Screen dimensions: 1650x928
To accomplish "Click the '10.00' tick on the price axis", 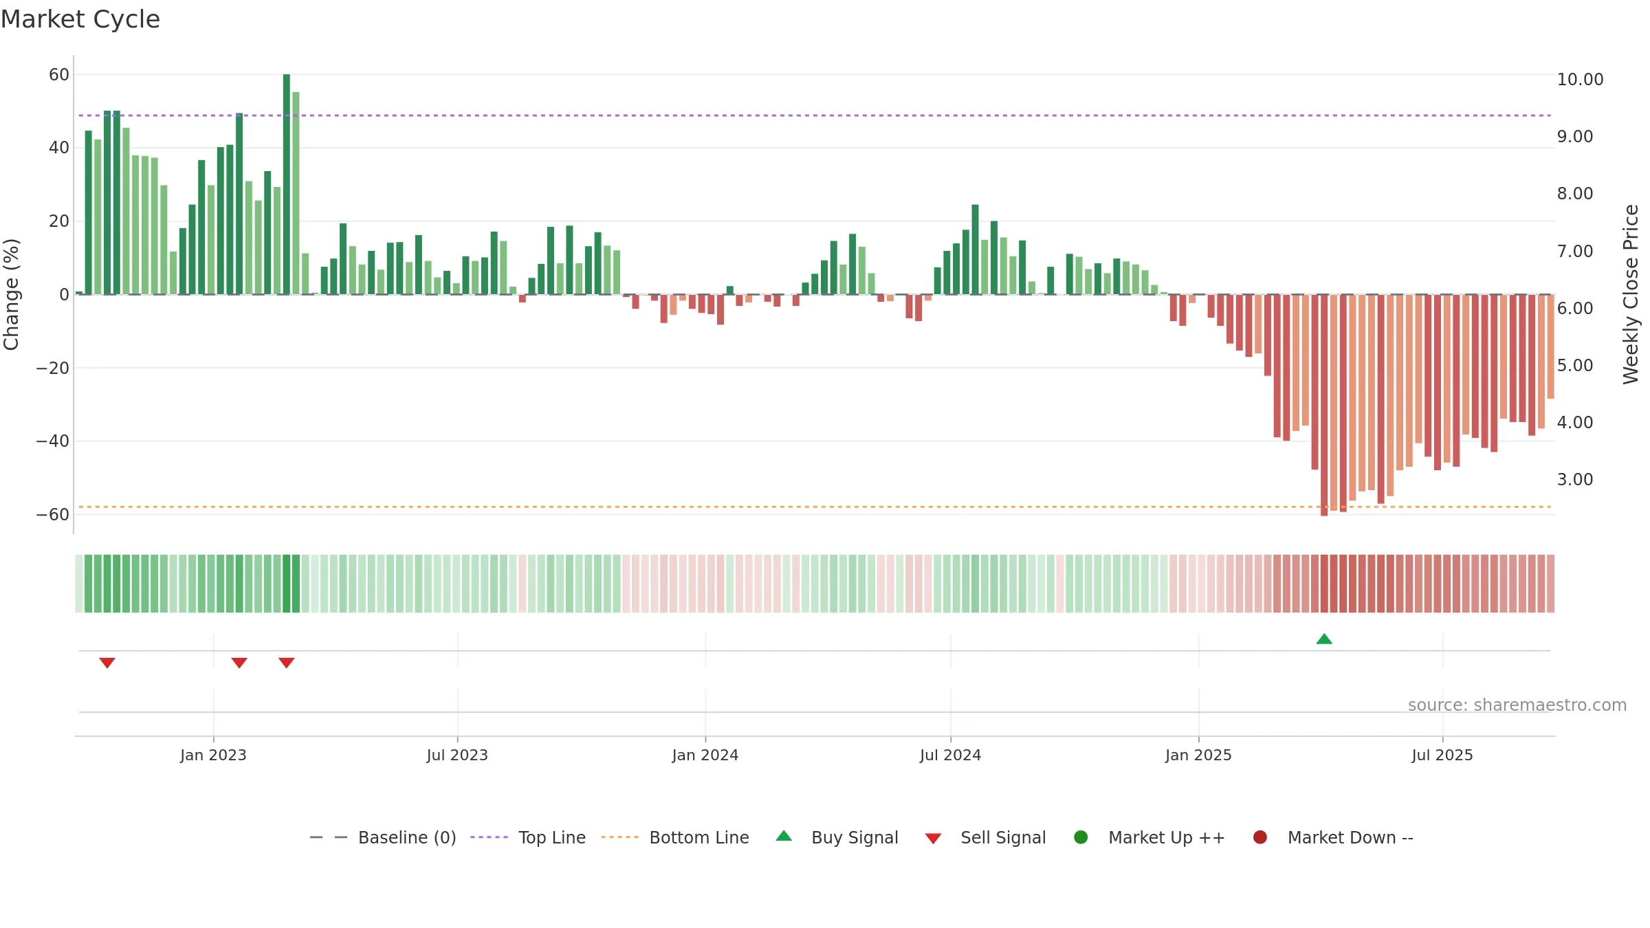I will coord(1580,80).
